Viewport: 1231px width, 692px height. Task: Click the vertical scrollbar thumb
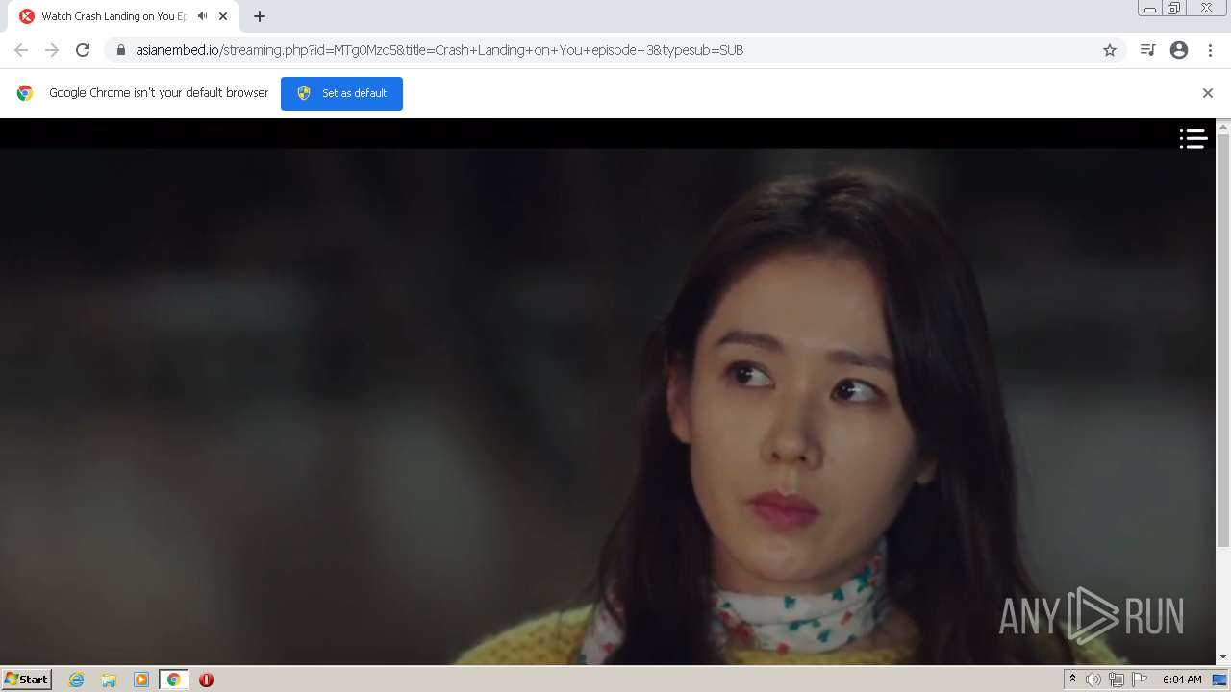pos(1223,341)
